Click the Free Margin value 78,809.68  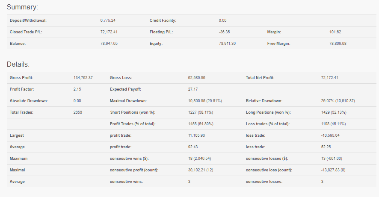pos(338,44)
